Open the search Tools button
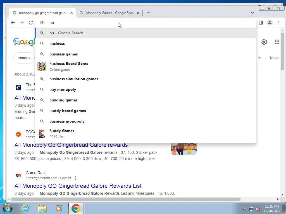 [x=274, y=58]
